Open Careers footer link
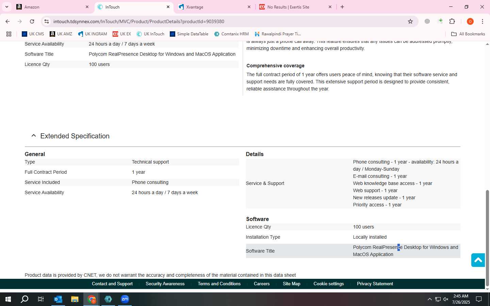The width and height of the screenshot is (490, 306). point(262,284)
